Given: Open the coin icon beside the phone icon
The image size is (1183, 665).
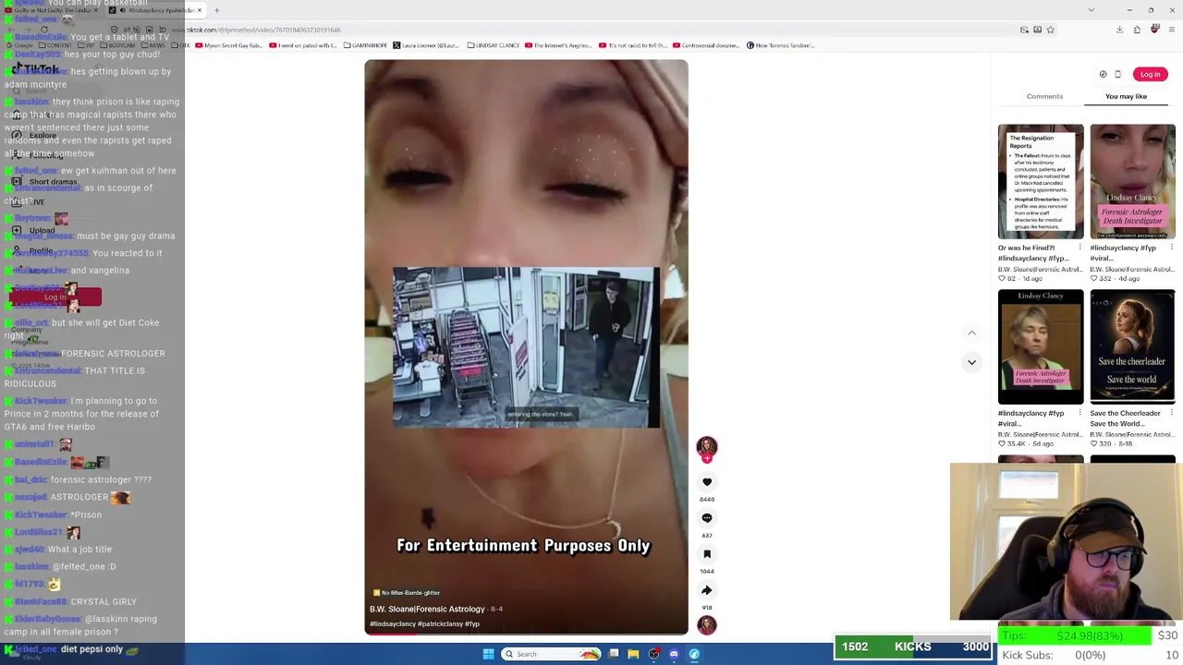Looking at the screenshot, I should [x=1103, y=75].
